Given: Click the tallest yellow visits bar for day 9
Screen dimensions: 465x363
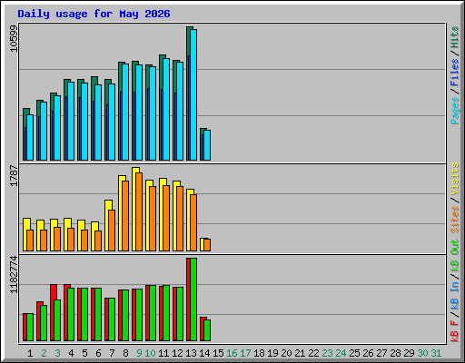Looking at the screenshot, I should click(134, 209).
